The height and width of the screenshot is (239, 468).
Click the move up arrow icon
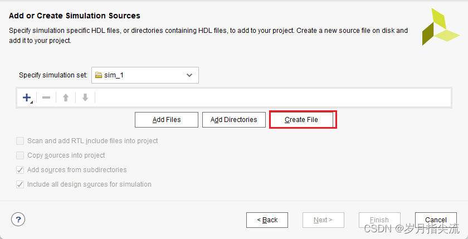[x=66, y=97]
